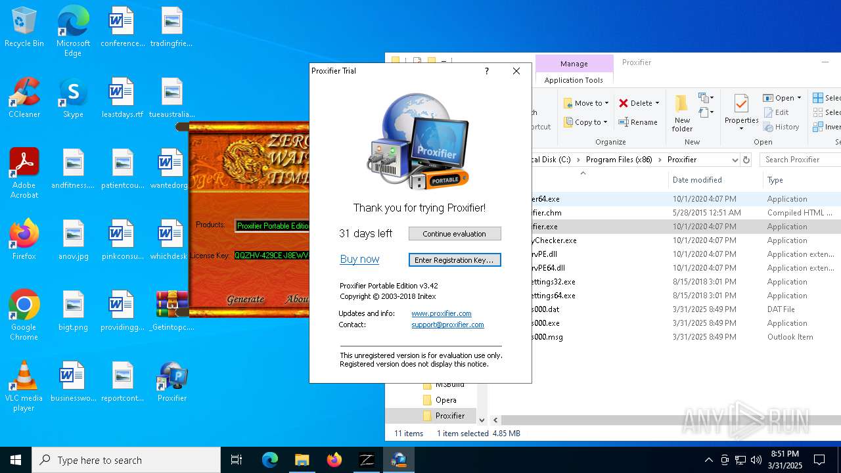Click History in the Explorer ribbon

coord(781,127)
